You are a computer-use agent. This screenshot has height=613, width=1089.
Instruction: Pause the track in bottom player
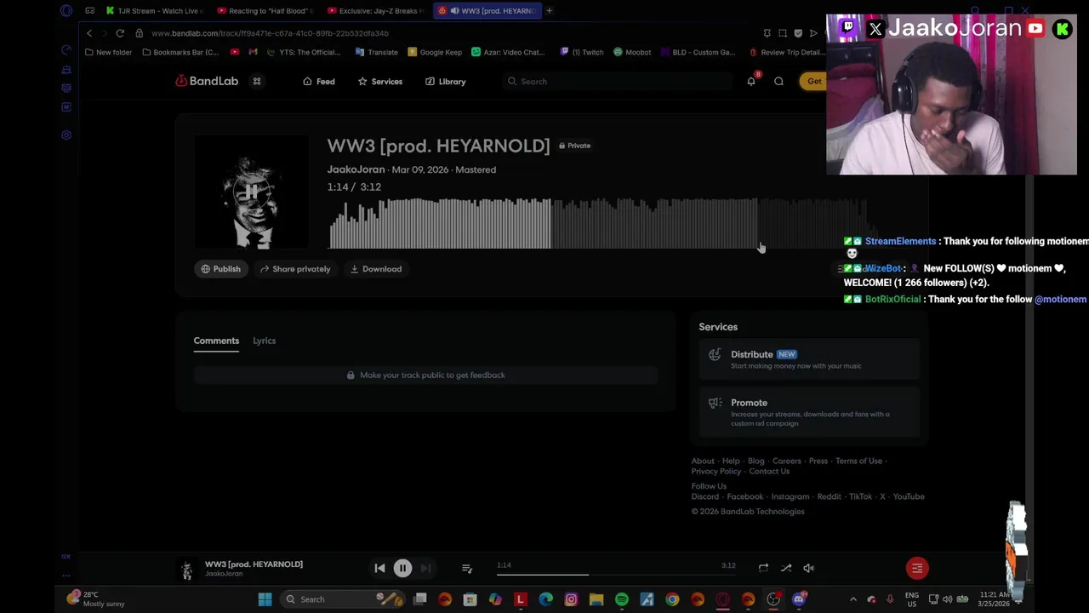[x=402, y=568]
